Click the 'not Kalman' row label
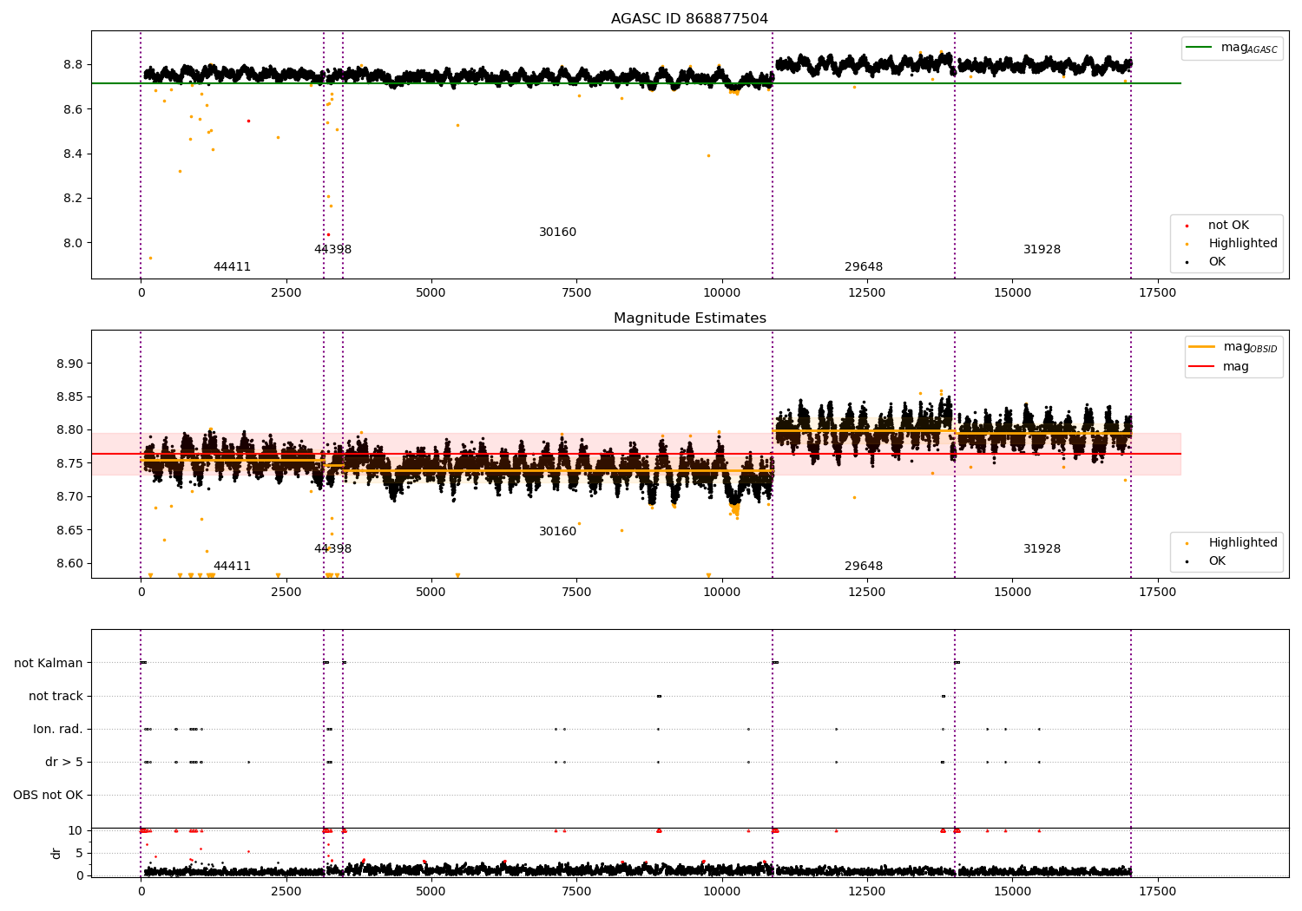Viewport: 1302px width, 911px height. [49, 663]
